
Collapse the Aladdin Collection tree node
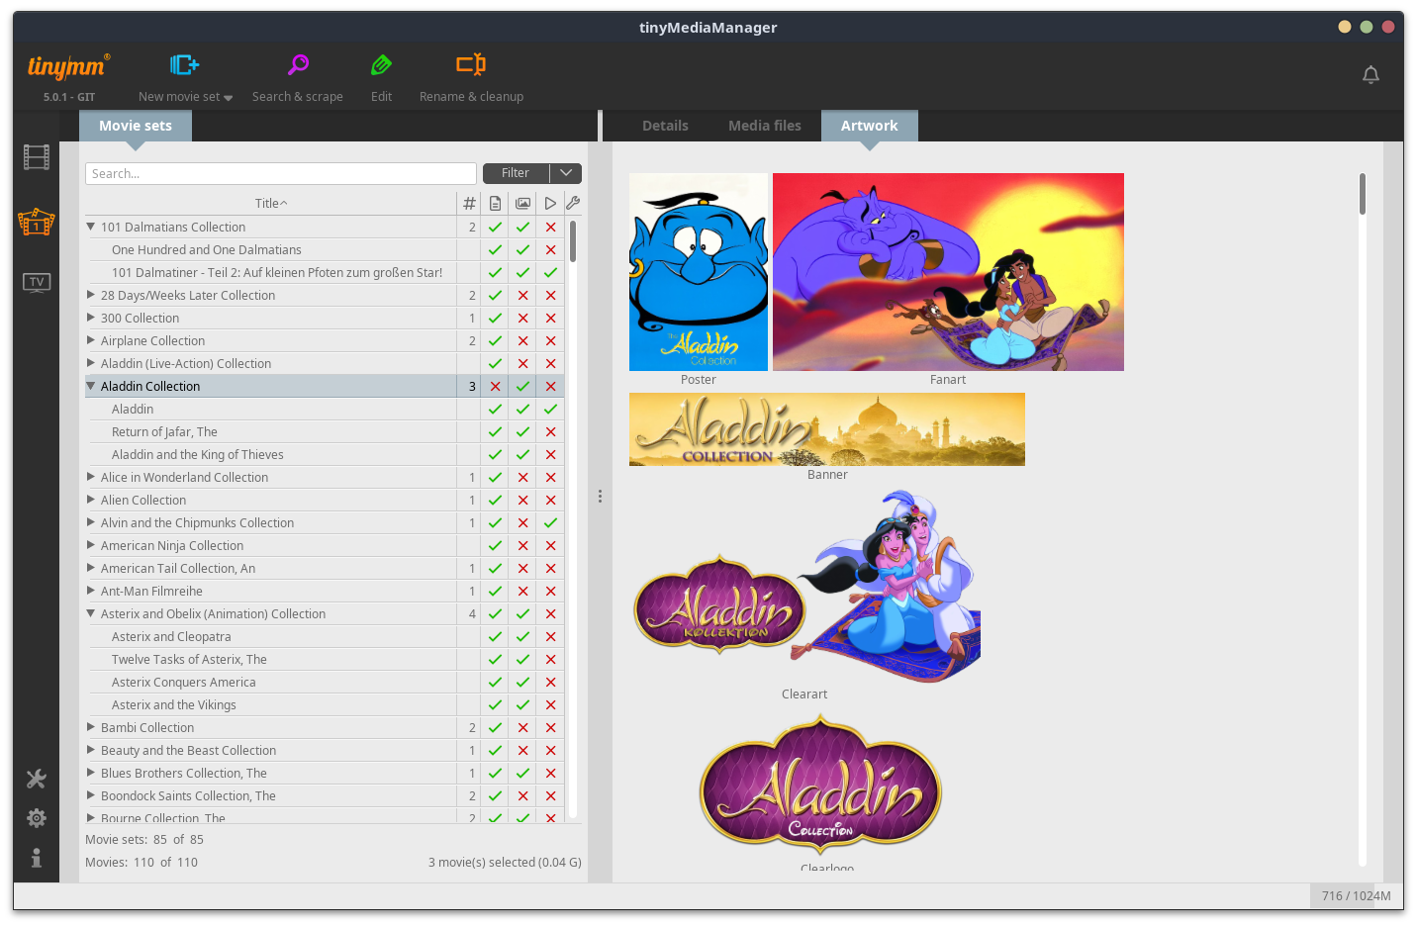(91, 386)
